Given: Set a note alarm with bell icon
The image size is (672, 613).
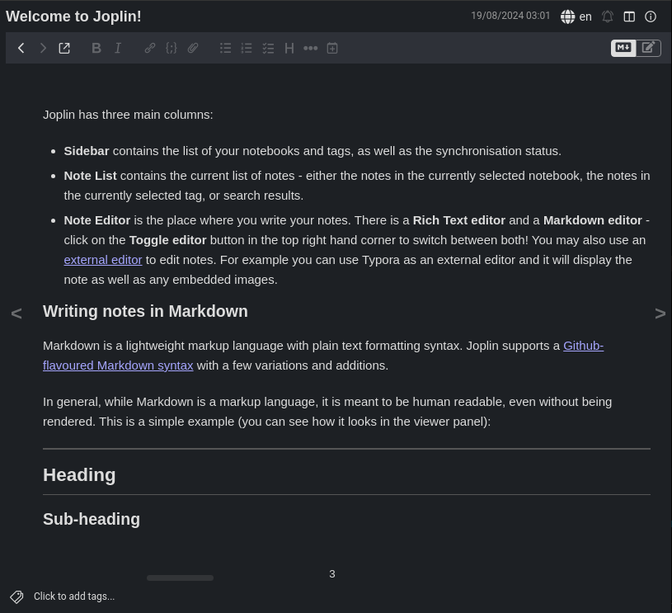Looking at the screenshot, I should tap(608, 17).
